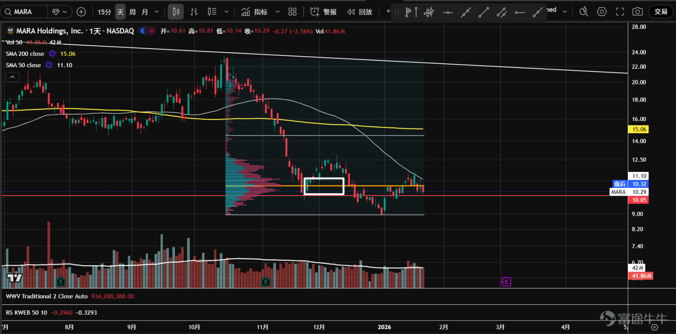The image size is (676, 334).
Task: Switch to the 15分 interval
Action: tap(104, 12)
